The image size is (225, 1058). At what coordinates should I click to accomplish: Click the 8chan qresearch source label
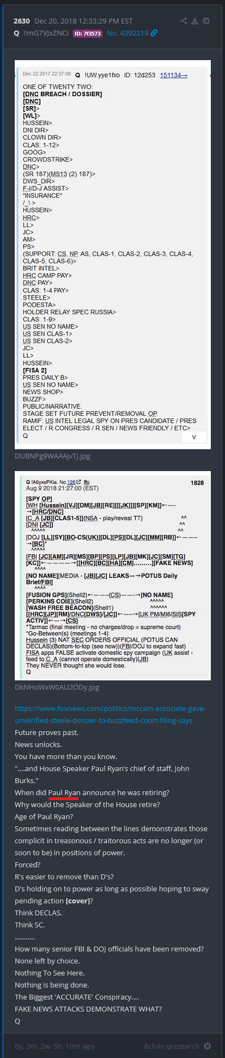click(171, 1045)
